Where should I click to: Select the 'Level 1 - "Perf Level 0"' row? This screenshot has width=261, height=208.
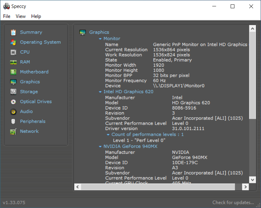click(x=139, y=140)
